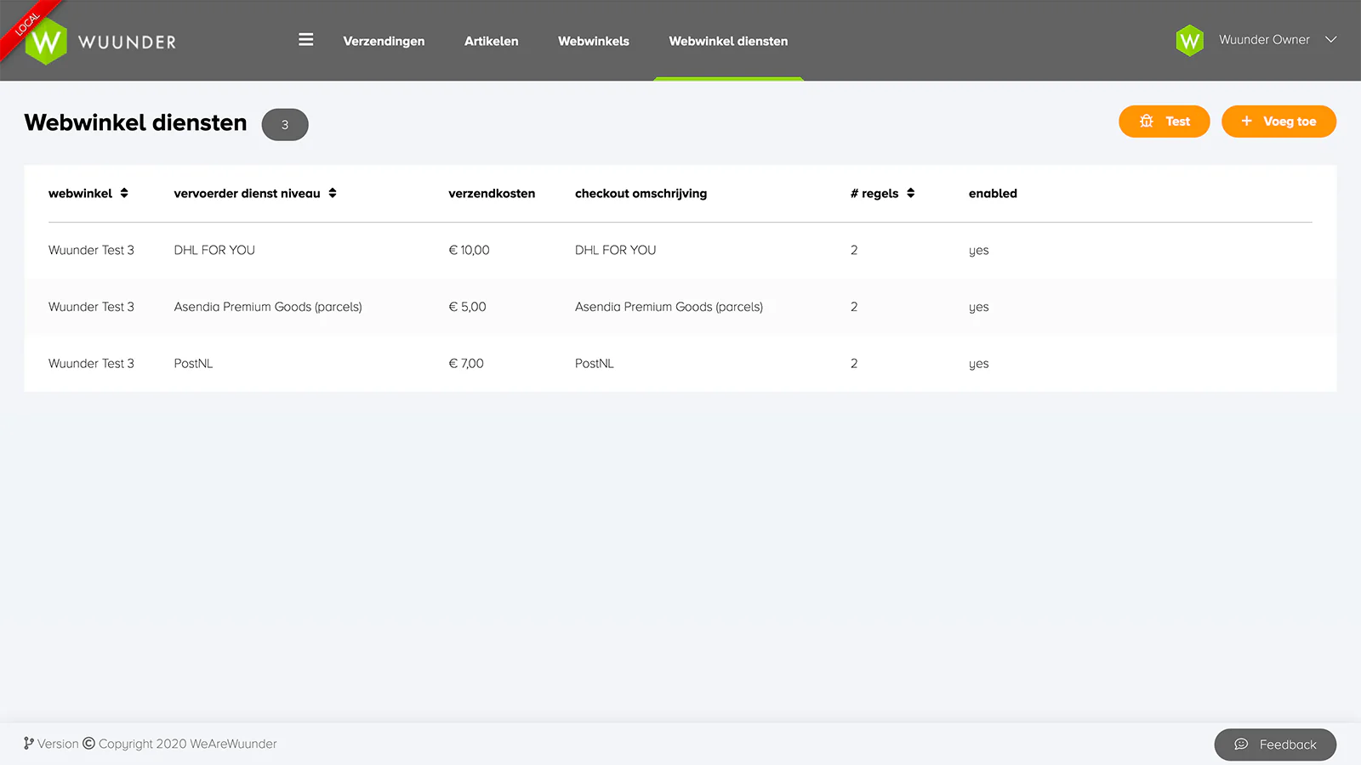Sort by # regels column arrows
1361x765 pixels.
(911, 193)
